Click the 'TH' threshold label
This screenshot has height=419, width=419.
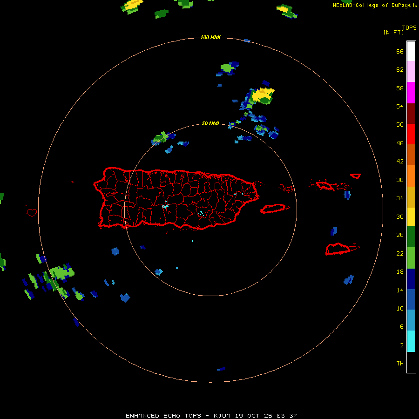(x=400, y=363)
